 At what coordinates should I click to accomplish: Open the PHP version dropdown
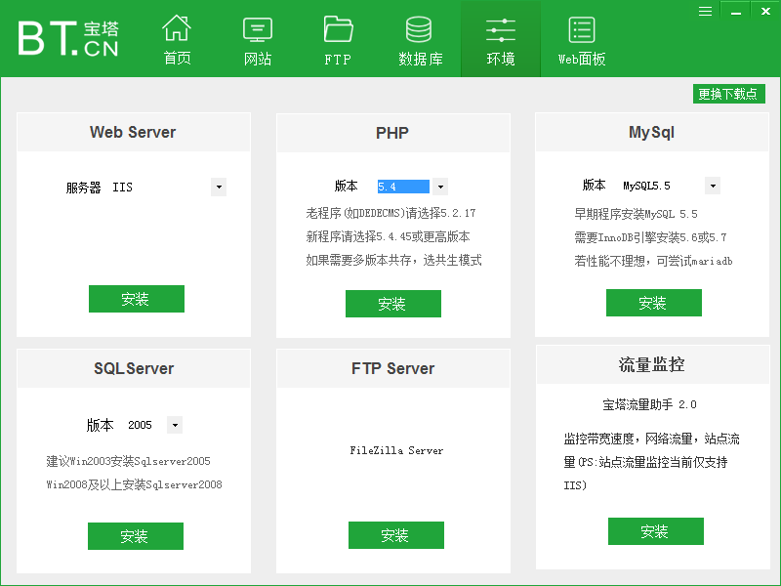pos(439,186)
